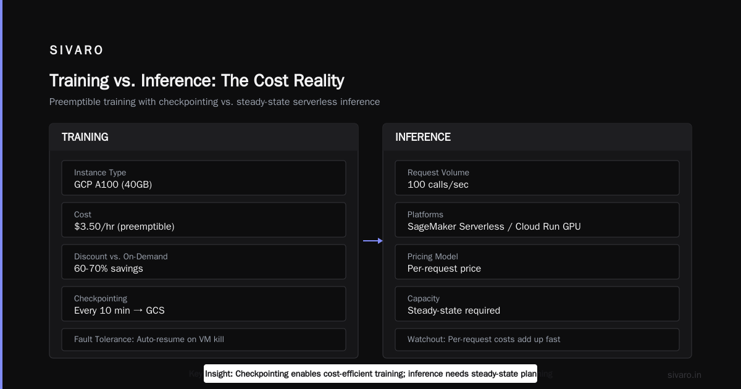This screenshot has width=741, height=389.
Task: Select the Instance Type label
Action: coord(100,173)
